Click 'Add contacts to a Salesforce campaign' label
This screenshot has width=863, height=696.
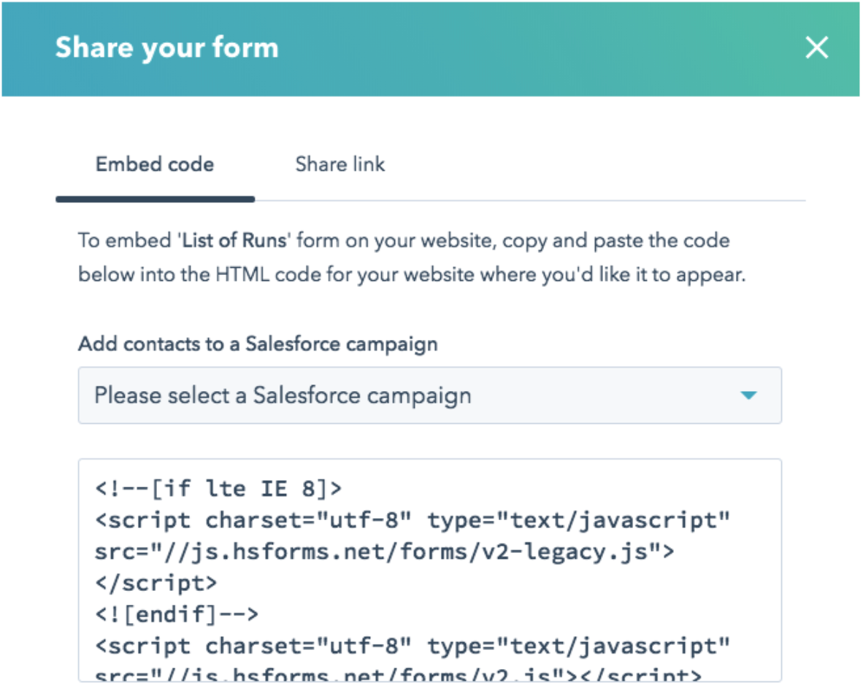pyautogui.click(x=258, y=344)
